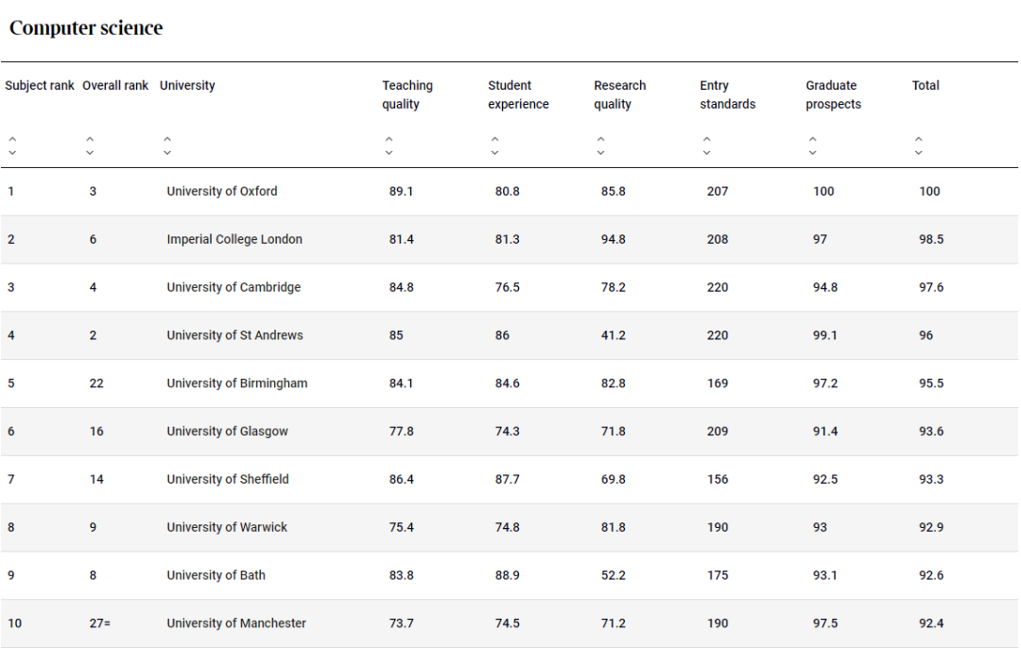1021x648 pixels.
Task: Sort table by Subject rank arrows
Action: pos(12,145)
